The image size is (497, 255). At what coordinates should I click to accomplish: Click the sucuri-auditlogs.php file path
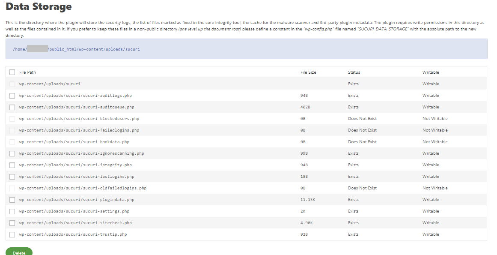(x=75, y=96)
